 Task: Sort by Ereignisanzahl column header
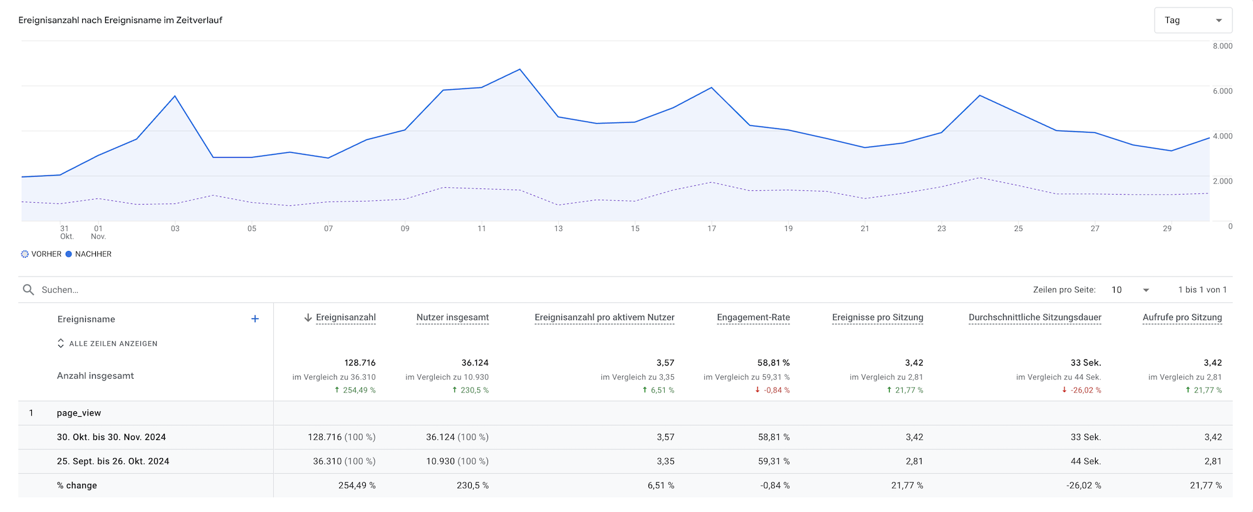346,317
